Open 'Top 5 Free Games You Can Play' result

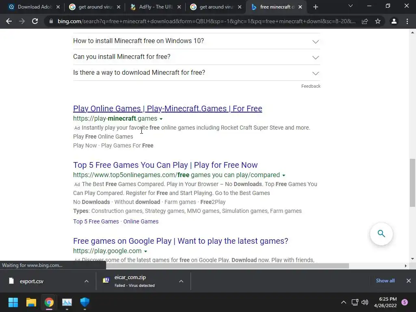pos(165,165)
